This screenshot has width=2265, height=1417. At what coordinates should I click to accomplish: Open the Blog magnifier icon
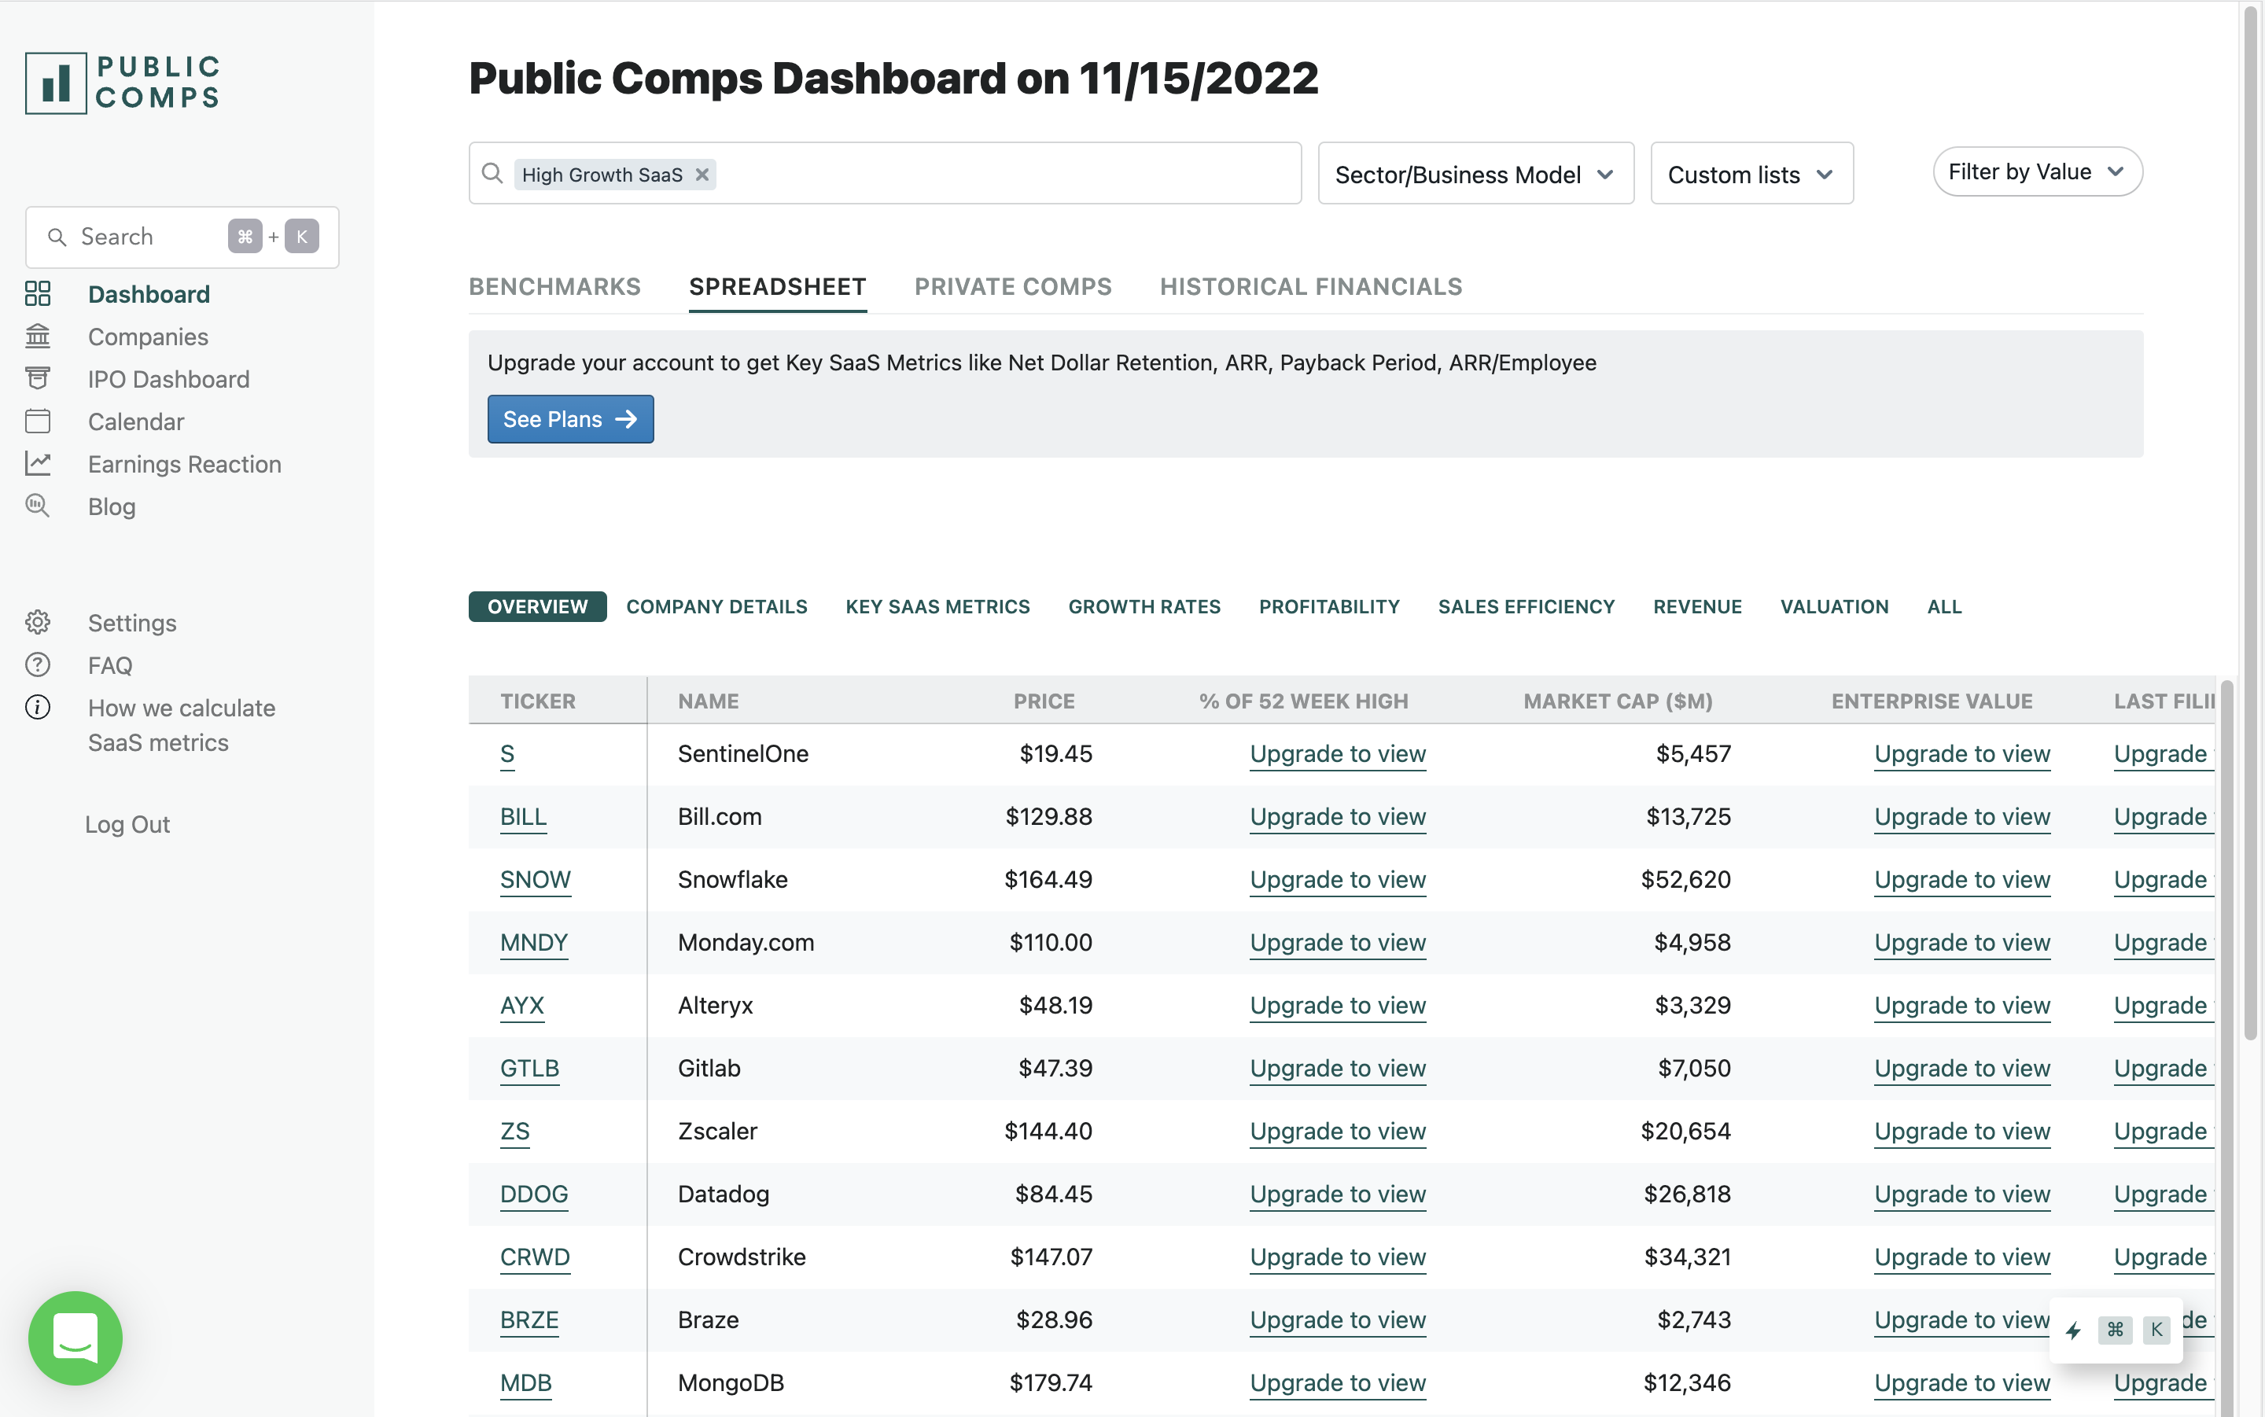coord(38,505)
